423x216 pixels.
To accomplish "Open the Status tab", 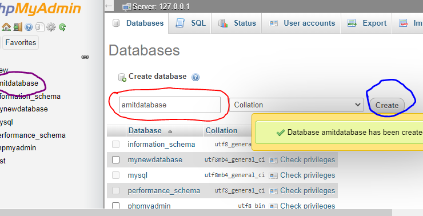I will [x=237, y=23].
